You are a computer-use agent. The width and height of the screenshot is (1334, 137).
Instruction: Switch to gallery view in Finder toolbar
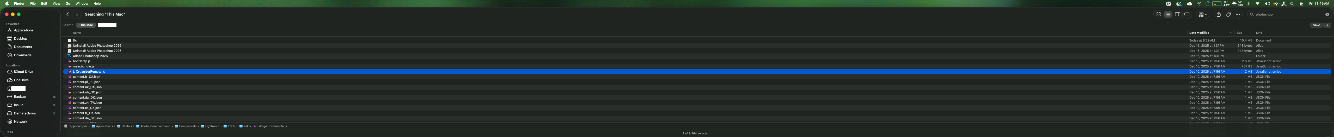pyautogui.click(x=1187, y=15)
